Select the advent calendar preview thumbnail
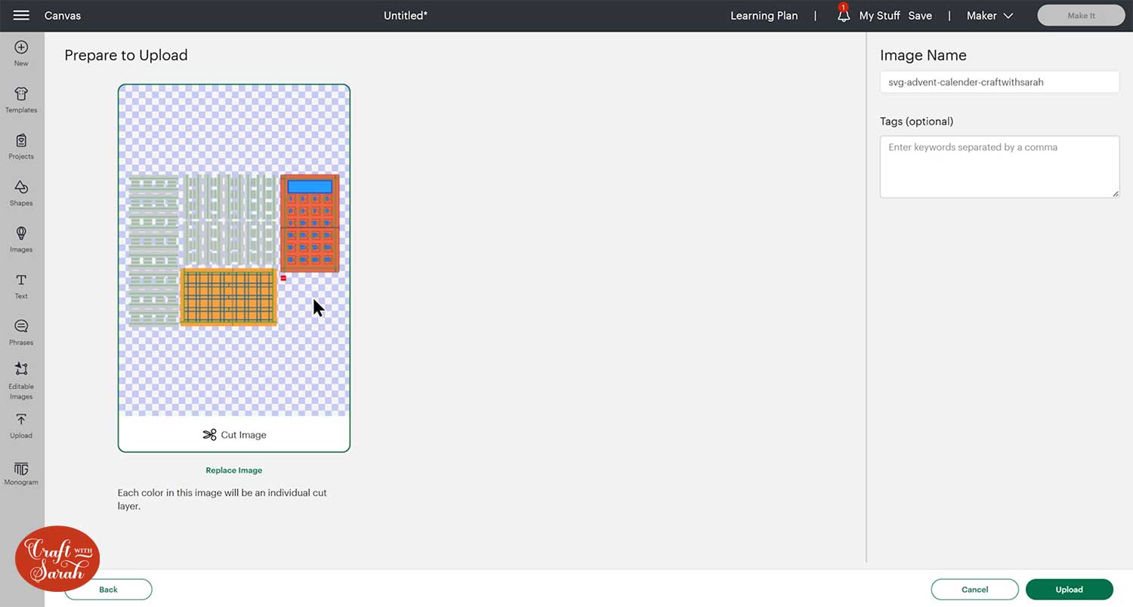The height and width of the screenshot is (607, 1133). coord(234,250)
